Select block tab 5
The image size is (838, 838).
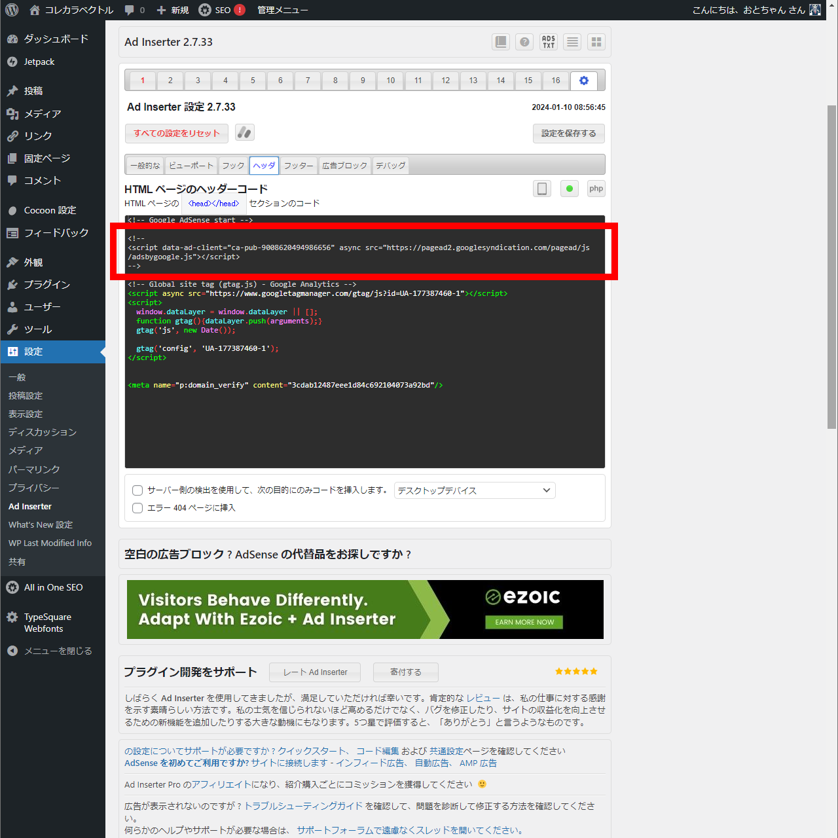point(253,81)
